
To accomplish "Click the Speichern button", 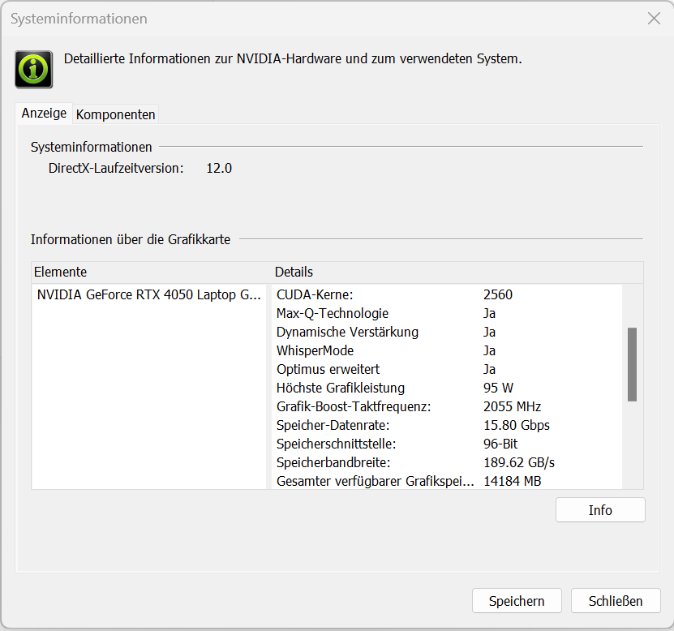I will (517, 601).
